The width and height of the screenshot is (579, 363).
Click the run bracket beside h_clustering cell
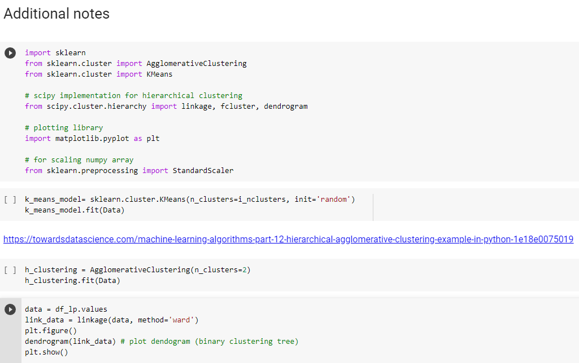coord(10,269)
